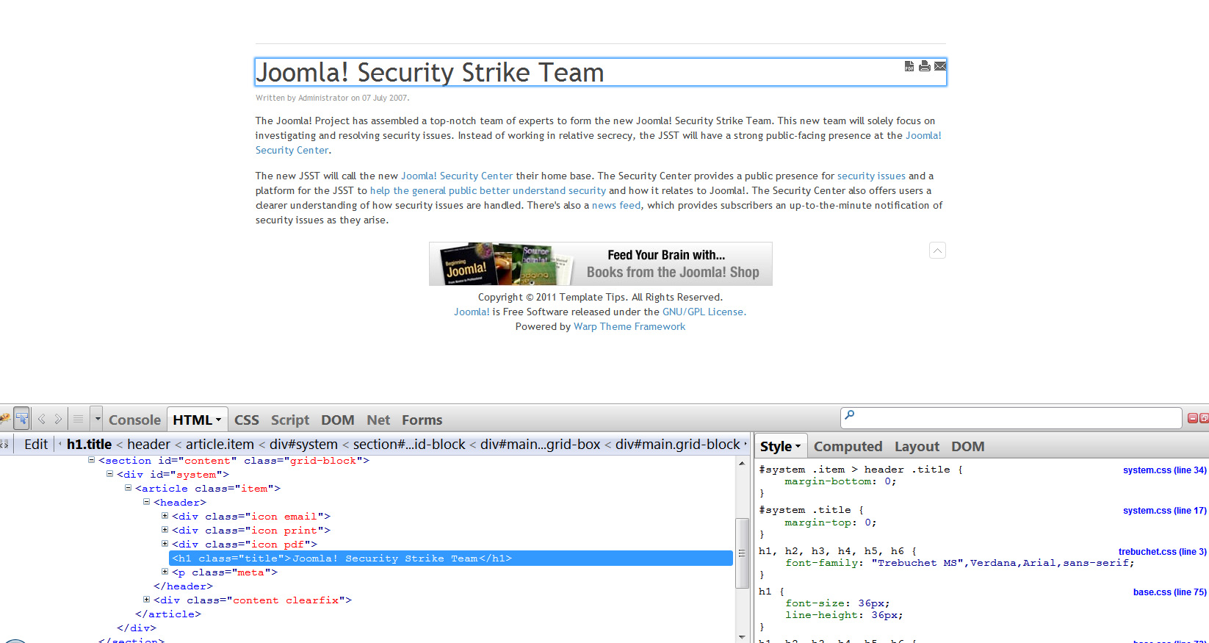The width and height of the screenshot is (1209, 643).
Task: Toggle the inspect element pointer tool
Action: point(21,419)
